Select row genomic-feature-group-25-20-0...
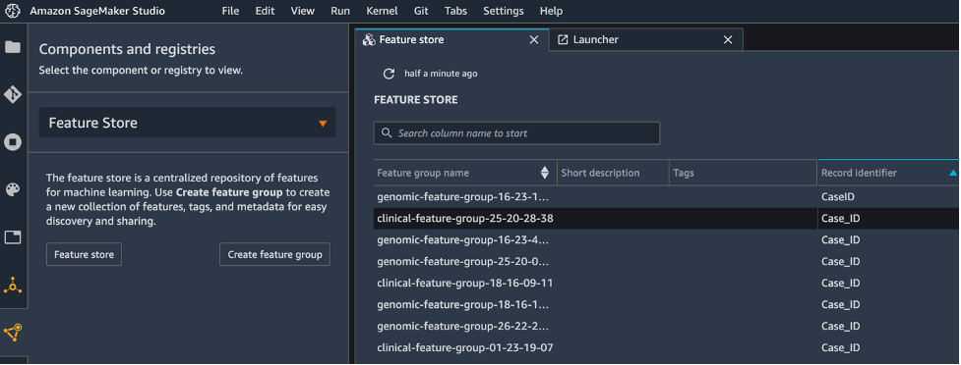 click(x=667, y=261)
